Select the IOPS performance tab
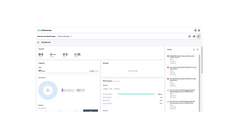Image resolution: width=238 pixels, height=139 pixels. [111, 89]
